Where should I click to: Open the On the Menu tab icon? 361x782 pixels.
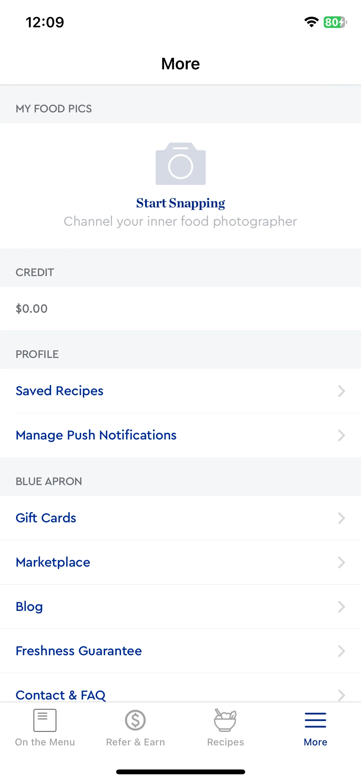pos(45,720)
